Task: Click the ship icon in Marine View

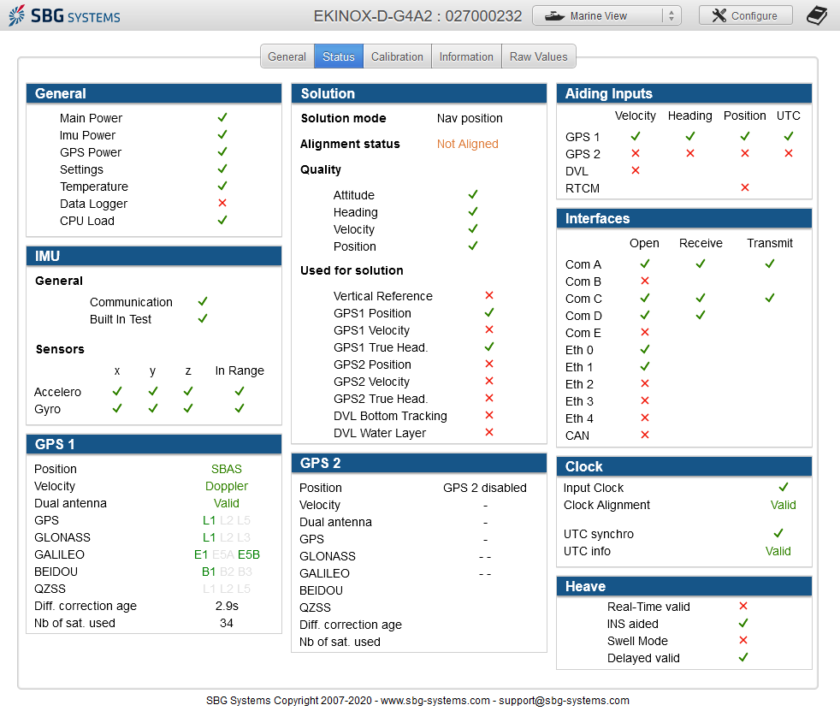Action: click(554, 16)
